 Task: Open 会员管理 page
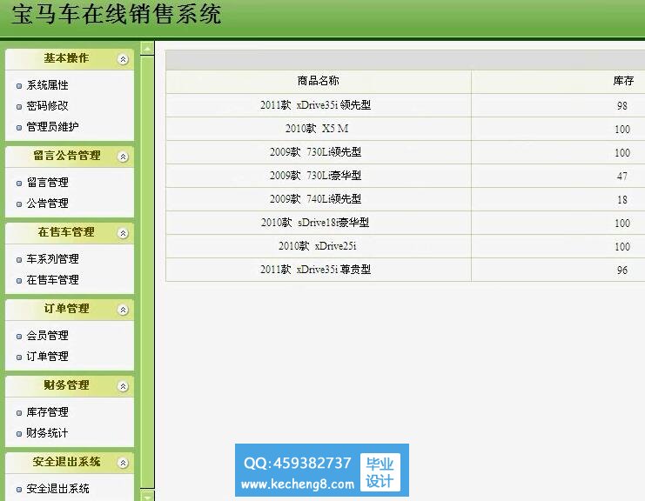pyautogui.click(x=47, y=336)
